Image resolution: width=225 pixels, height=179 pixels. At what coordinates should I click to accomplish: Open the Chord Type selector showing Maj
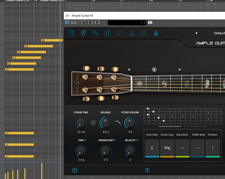[167, 148]
